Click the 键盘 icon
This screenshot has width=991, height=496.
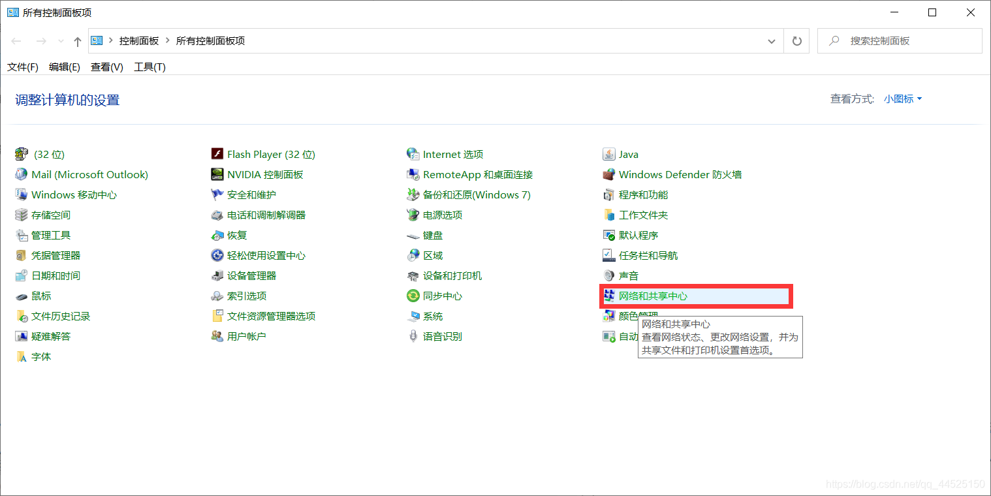click(413, 235)
